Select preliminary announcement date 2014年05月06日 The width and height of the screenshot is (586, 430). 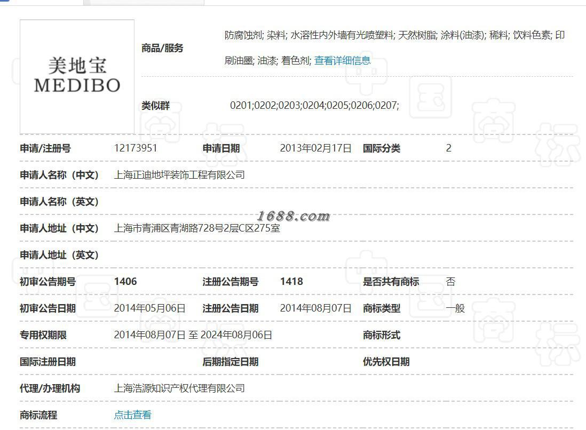(x=150, y=308)
